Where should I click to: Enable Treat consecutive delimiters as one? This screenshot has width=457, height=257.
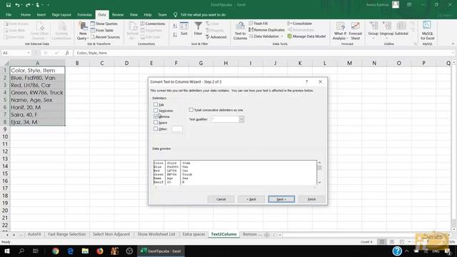191,110
